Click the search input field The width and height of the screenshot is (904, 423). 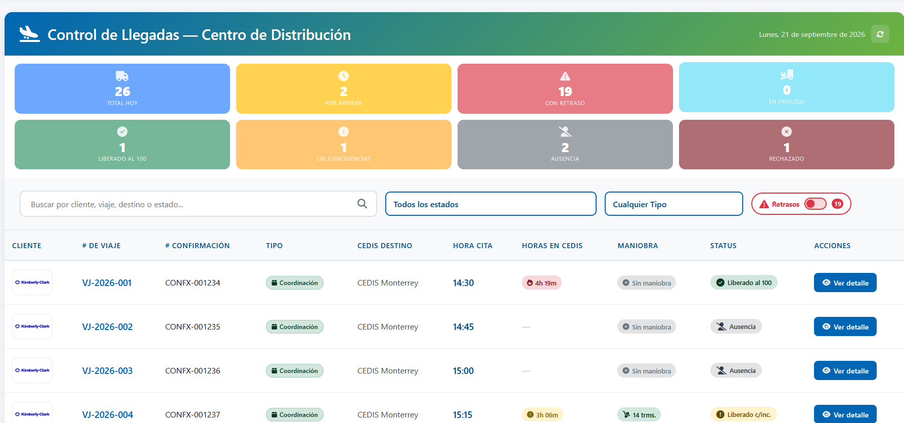[198, 204]
